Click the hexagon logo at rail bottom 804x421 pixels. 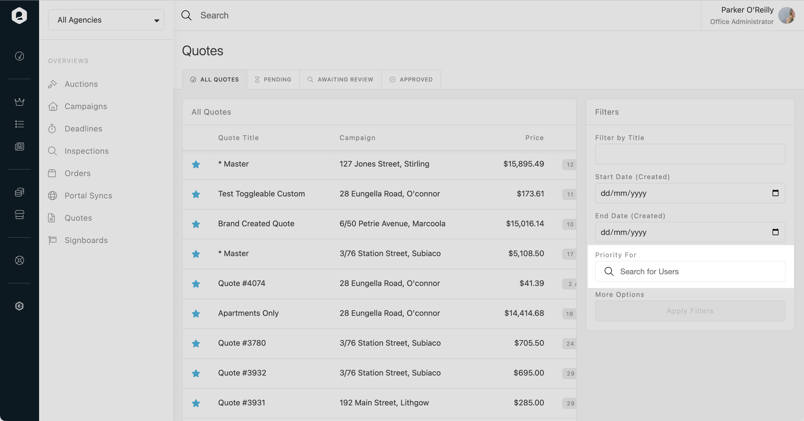(x=19, y=306)
